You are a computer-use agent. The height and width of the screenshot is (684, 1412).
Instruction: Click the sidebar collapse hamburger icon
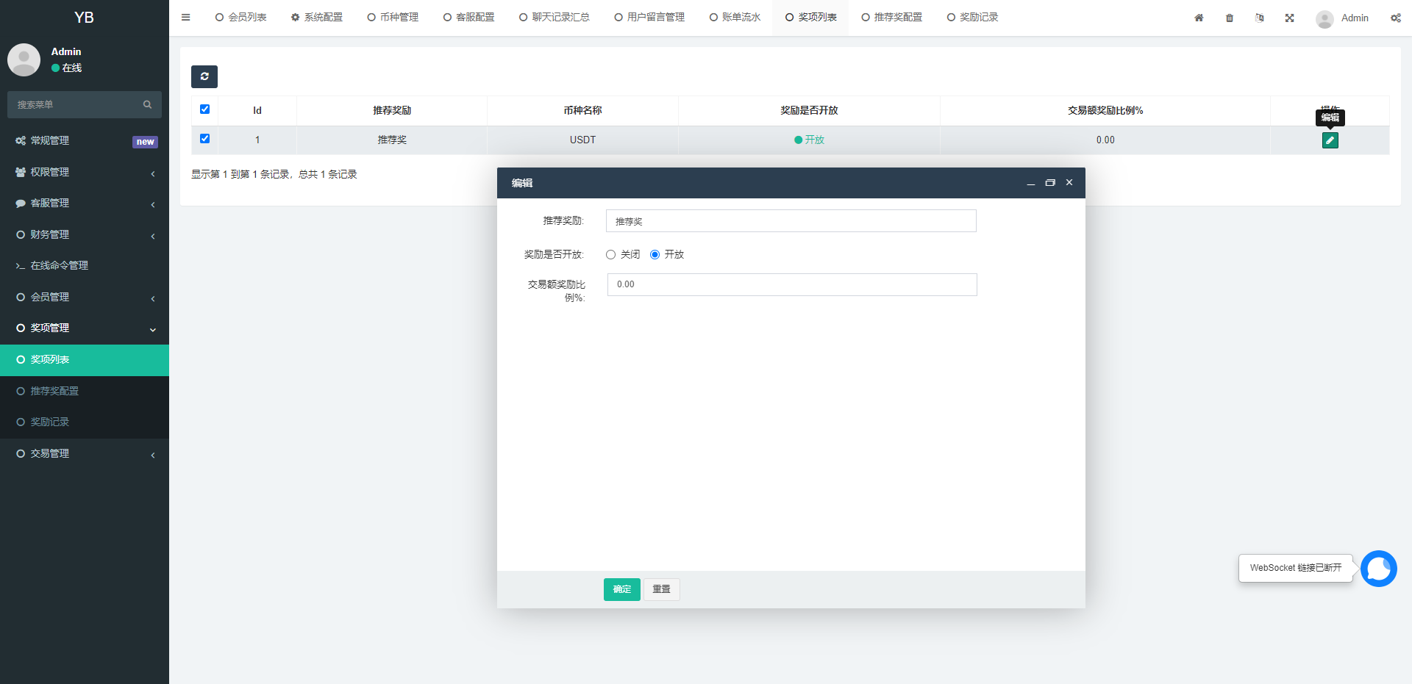185,17
